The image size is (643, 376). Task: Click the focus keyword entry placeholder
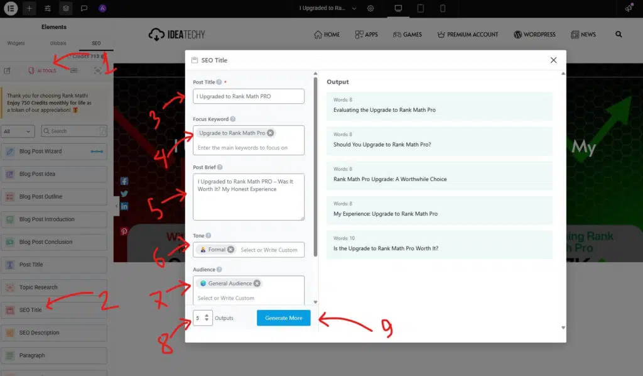(243, 148)
